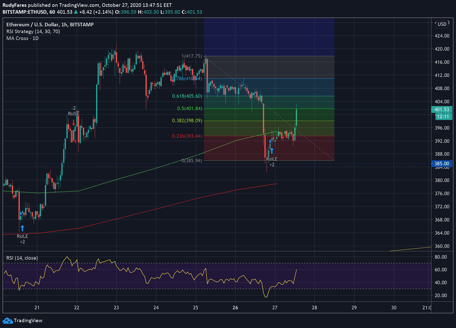Click the red RsiSE down arrow marker
The width and height of the screenshot is (456, 328).
(74, 123)
